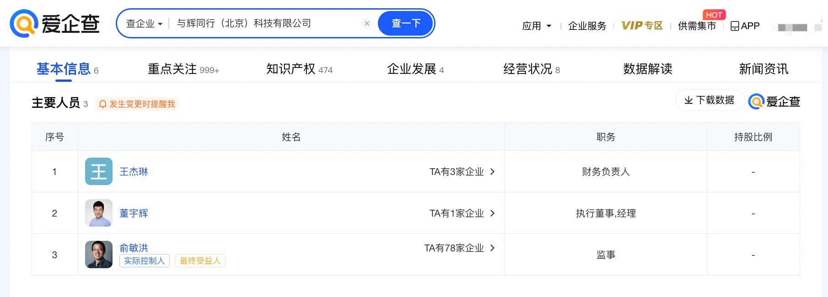Click the 实际控制人 tag under 俞敏洪
The image size is (828, 297).
pyautogui.click(x=144, y=261)
